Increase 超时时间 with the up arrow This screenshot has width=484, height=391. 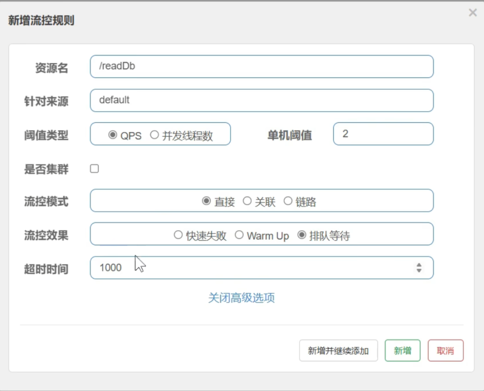pos(419,265)
